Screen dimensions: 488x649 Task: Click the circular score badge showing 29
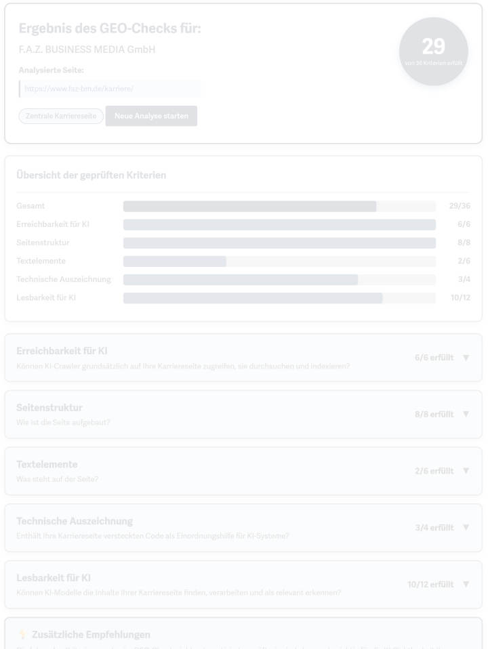coord(433,51)
